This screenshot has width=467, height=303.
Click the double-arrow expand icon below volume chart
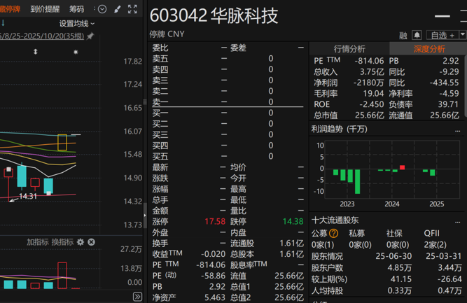pos(137,297)
